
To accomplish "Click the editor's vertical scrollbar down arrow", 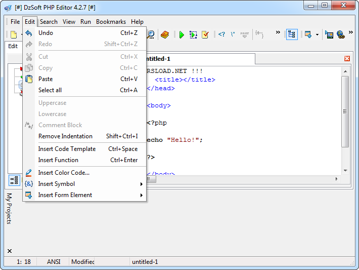I will pos(345,170).
